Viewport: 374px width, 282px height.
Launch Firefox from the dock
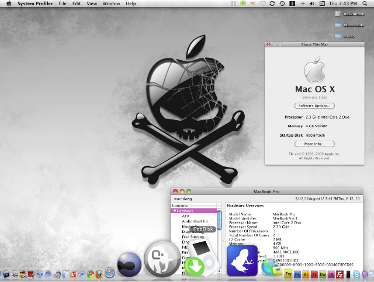click(x=99, y=274)
